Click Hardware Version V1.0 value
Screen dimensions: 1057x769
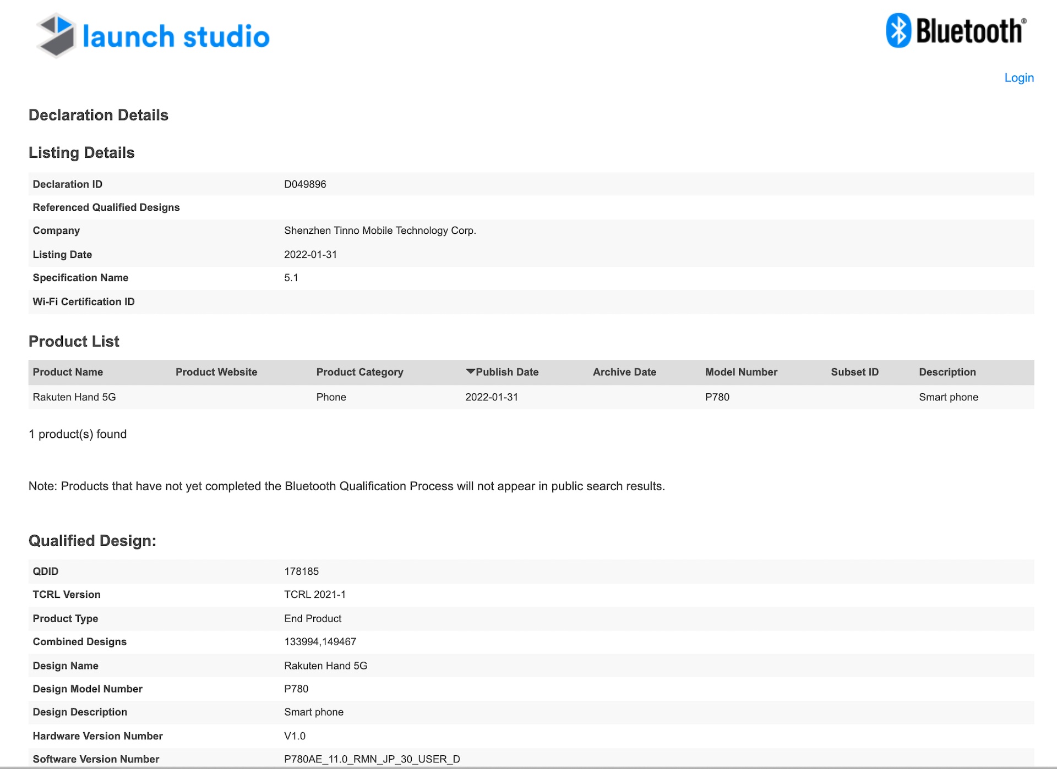click(x=295, y=736)
